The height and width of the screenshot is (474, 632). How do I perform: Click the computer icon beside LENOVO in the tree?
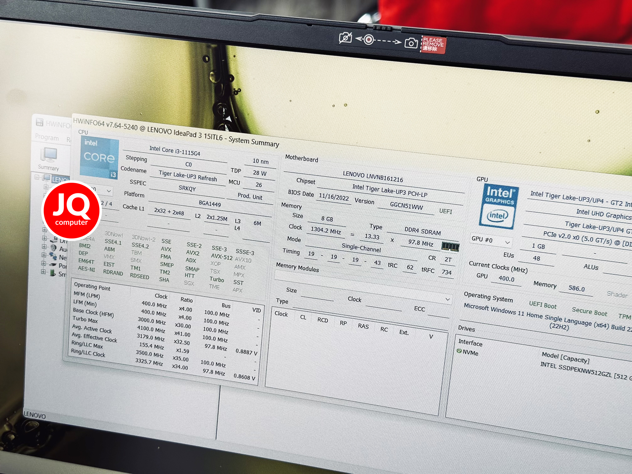47,178
